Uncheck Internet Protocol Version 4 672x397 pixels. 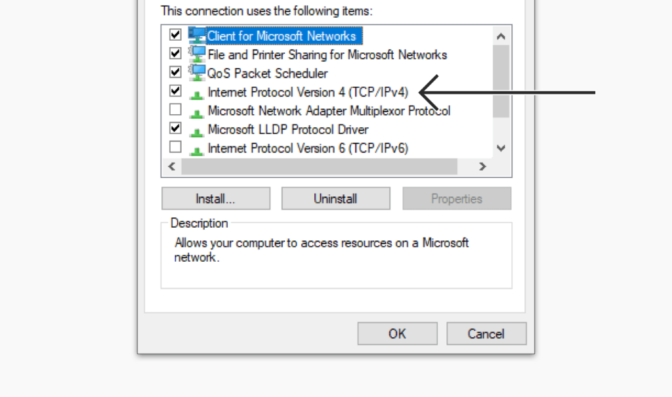(x=175, y=91)
